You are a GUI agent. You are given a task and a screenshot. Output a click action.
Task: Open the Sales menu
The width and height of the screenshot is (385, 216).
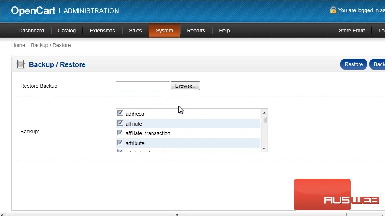coord(135,31)
